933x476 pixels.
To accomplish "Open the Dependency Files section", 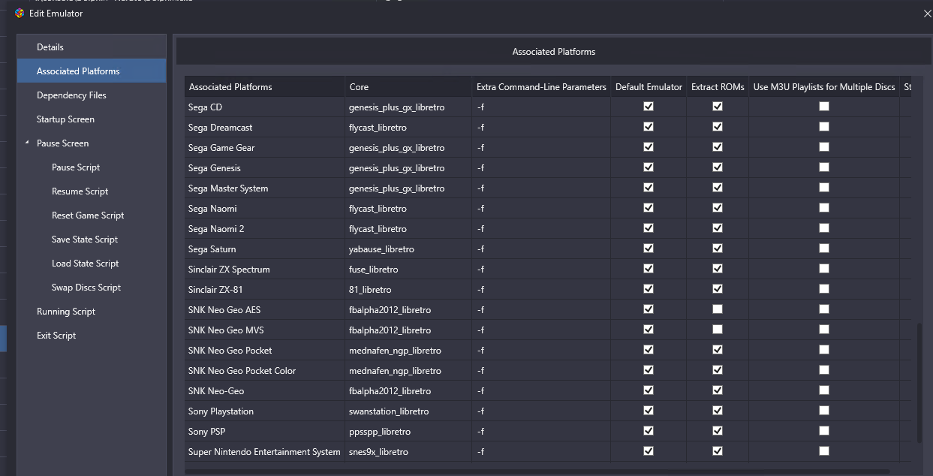I will [x=92, y=95].
